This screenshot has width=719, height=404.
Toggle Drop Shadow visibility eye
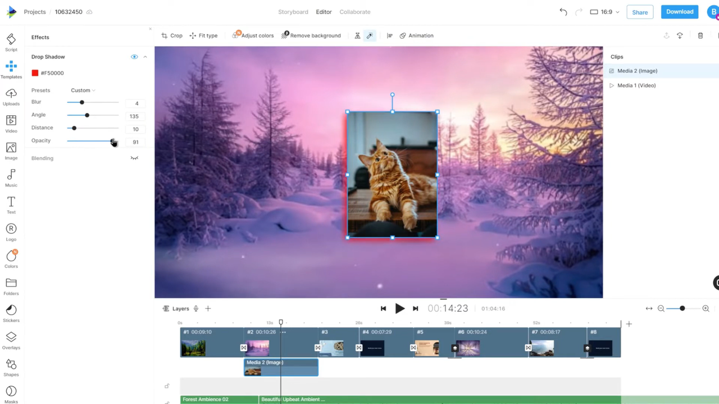[x=134, y=57]
